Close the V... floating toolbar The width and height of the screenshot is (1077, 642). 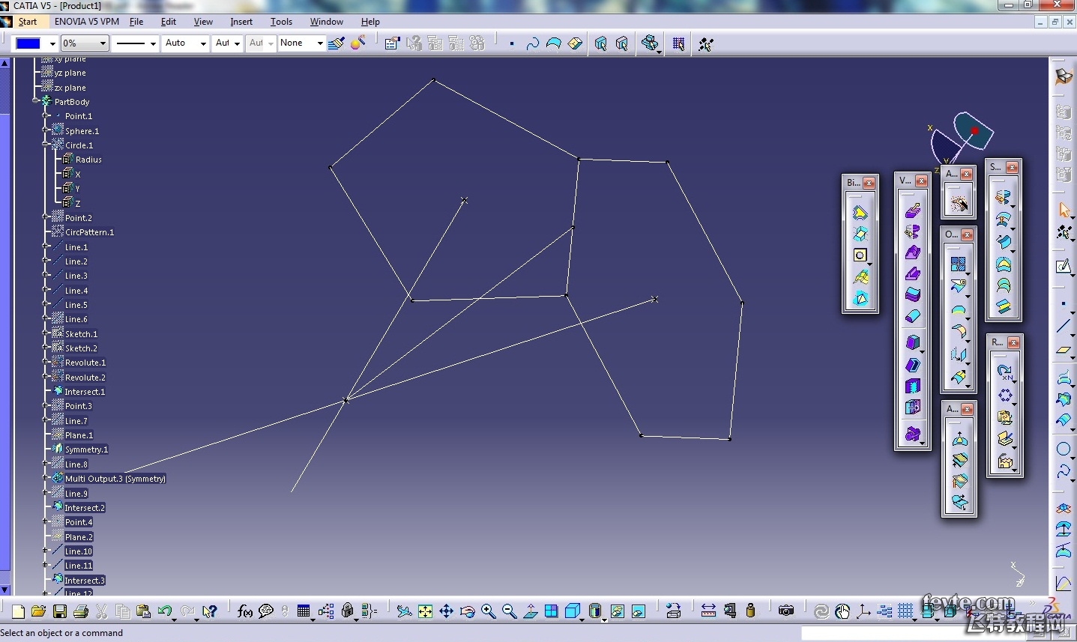point(921,181)
